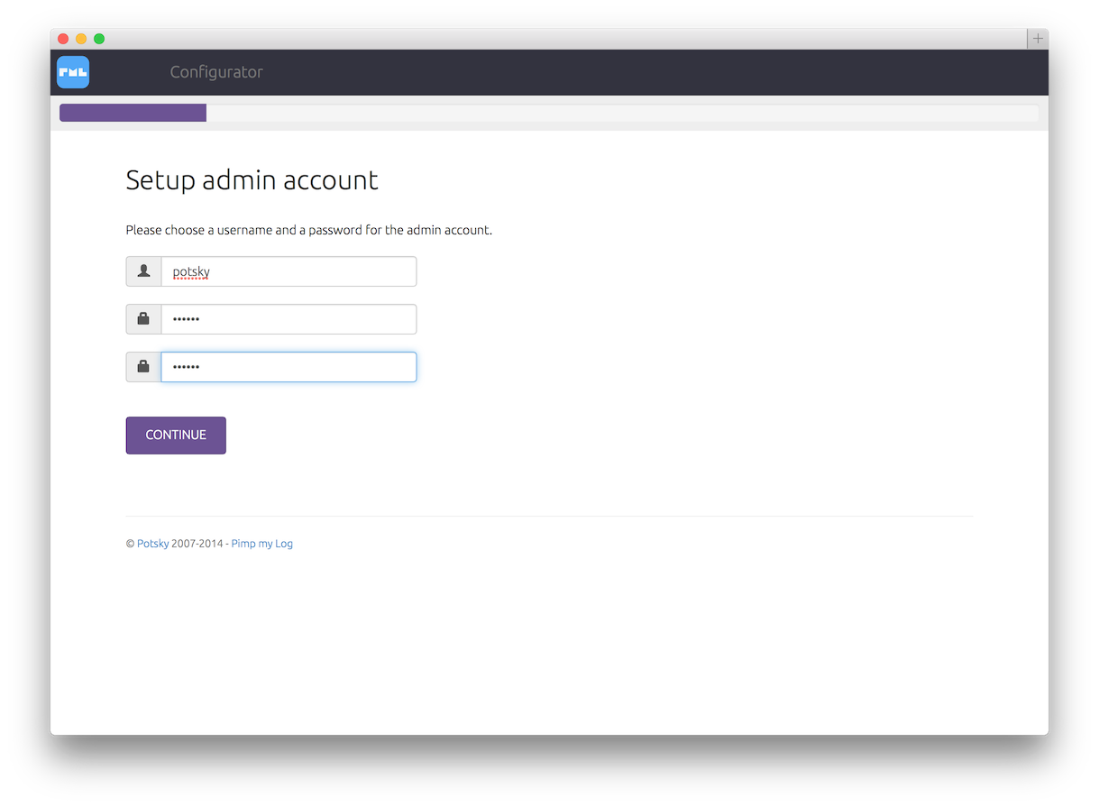Focus the first password input field

[288, 319]
